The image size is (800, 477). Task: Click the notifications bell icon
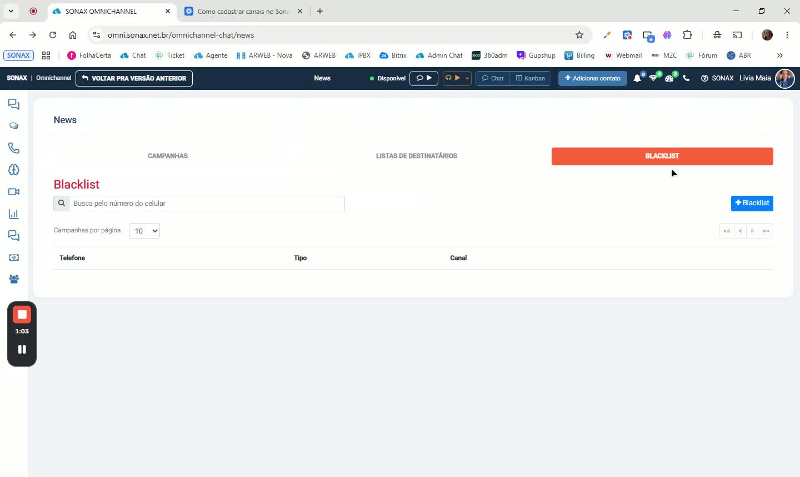point(637,78)
